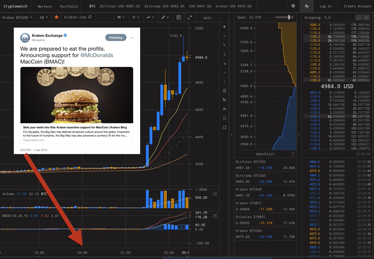Close the Volume indicator panel
The image size is (374, 259).
tap(215, 194)
